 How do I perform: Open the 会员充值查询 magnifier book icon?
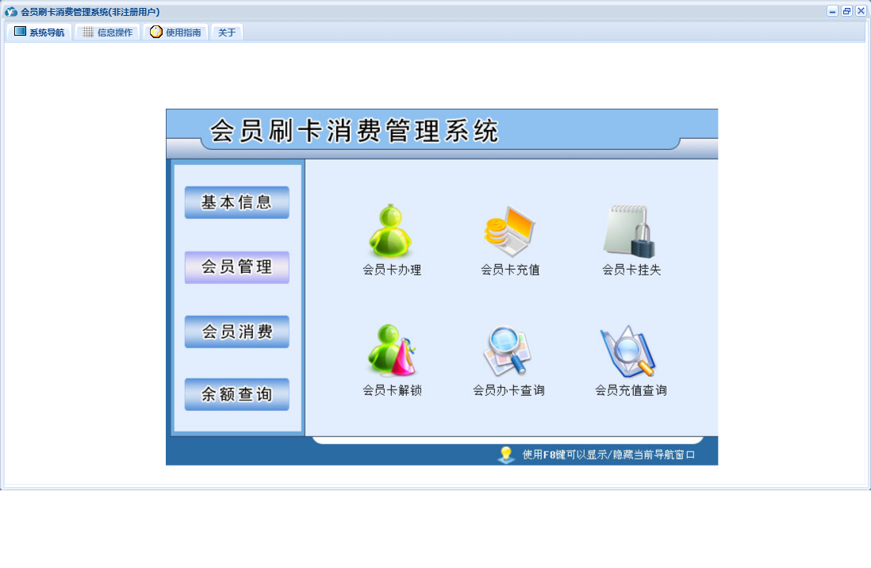(x=629, y=351)
